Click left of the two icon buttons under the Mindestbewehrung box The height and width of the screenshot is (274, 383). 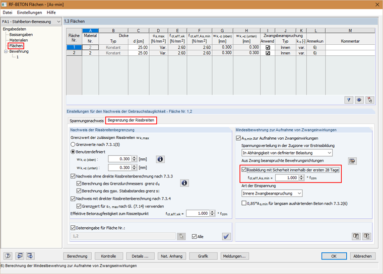point(356,236)
